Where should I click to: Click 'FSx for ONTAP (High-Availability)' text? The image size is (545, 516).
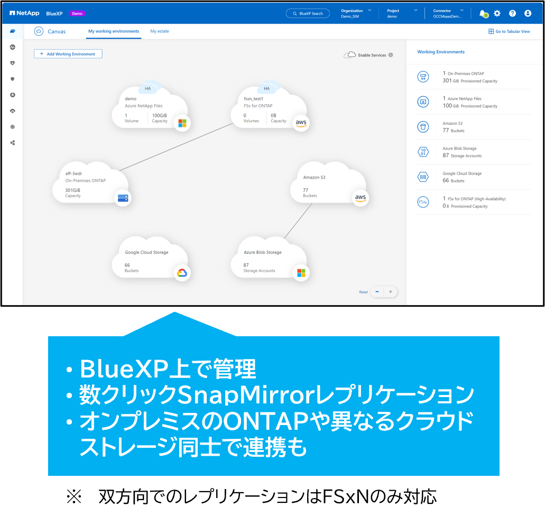476,199
